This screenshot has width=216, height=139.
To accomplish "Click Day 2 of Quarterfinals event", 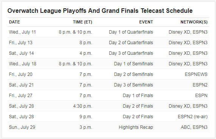I will point(131,43).
